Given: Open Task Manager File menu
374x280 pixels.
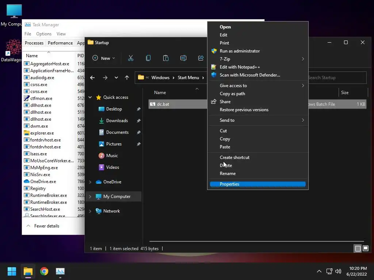Looking at the screenshot, I should pos(28,34).
